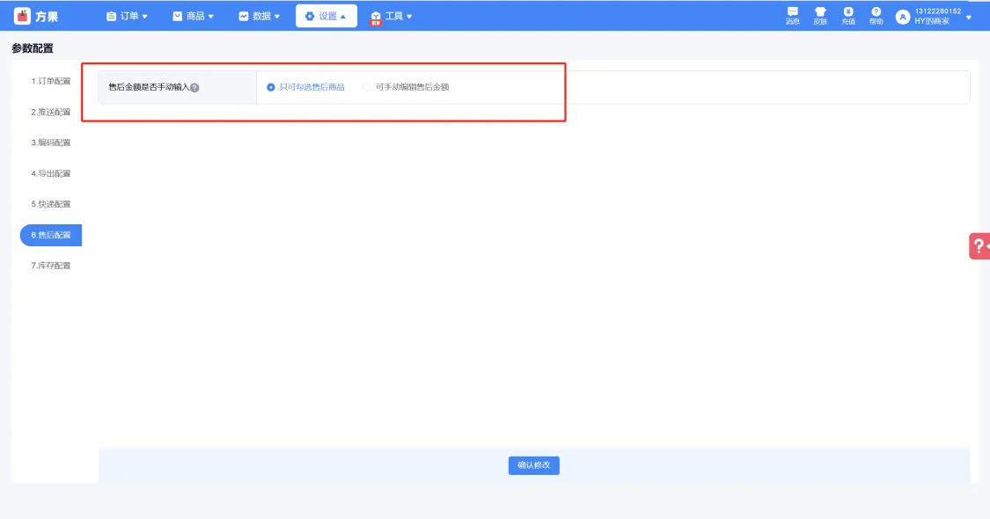
Task: Click the 确认修改 button
Action: tap(533, 465)
